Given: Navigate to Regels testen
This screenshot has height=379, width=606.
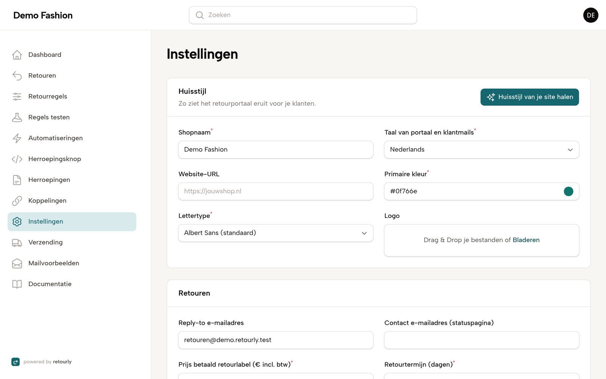Looking at the screenshot, I should click(72, 117).
